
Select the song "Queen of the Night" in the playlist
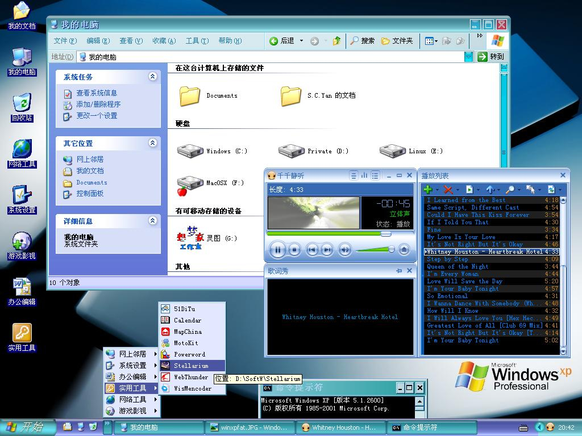point(458,267)
